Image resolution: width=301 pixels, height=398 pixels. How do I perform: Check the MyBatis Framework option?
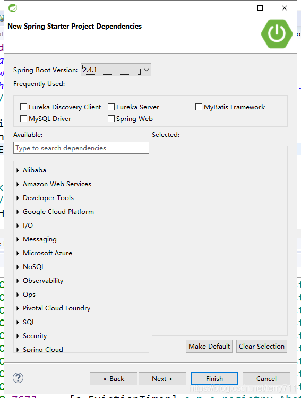click(x=199, y=107)
